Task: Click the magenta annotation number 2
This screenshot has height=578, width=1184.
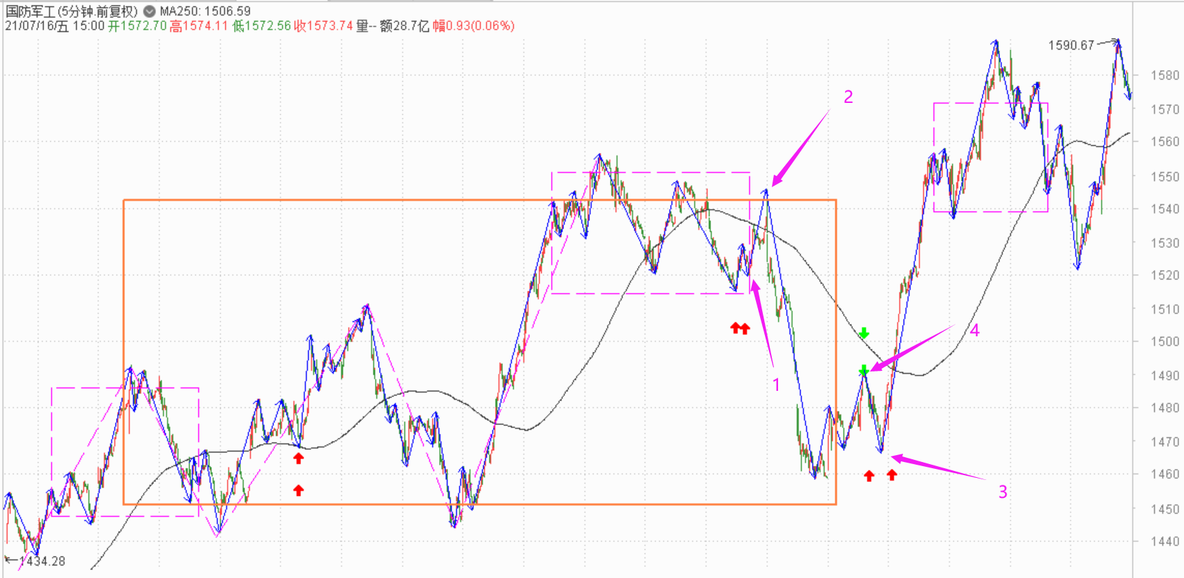Action: [x=848, y=97]
